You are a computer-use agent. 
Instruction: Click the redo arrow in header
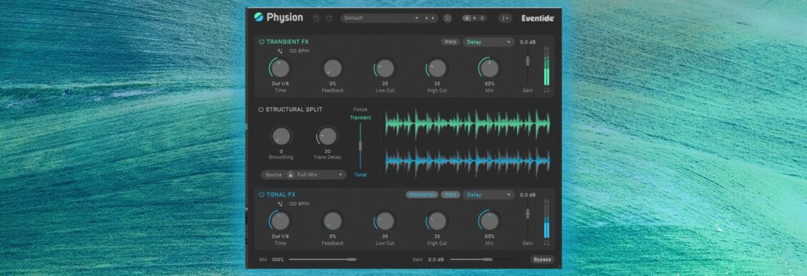329,18
